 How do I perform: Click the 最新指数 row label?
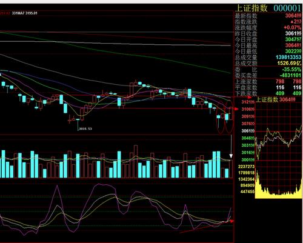coord(246,16)
